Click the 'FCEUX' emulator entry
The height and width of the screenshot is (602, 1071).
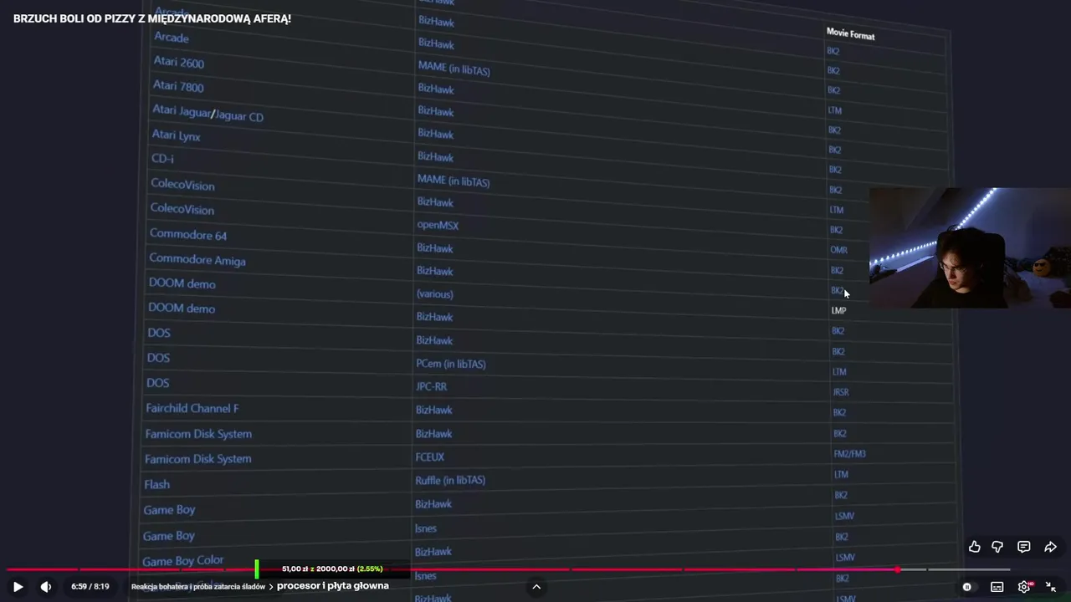click(x=430, y=457)
